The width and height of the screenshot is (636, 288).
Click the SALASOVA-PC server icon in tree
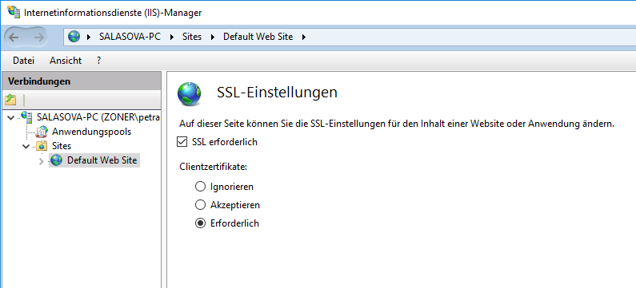[x=26, y=117]
